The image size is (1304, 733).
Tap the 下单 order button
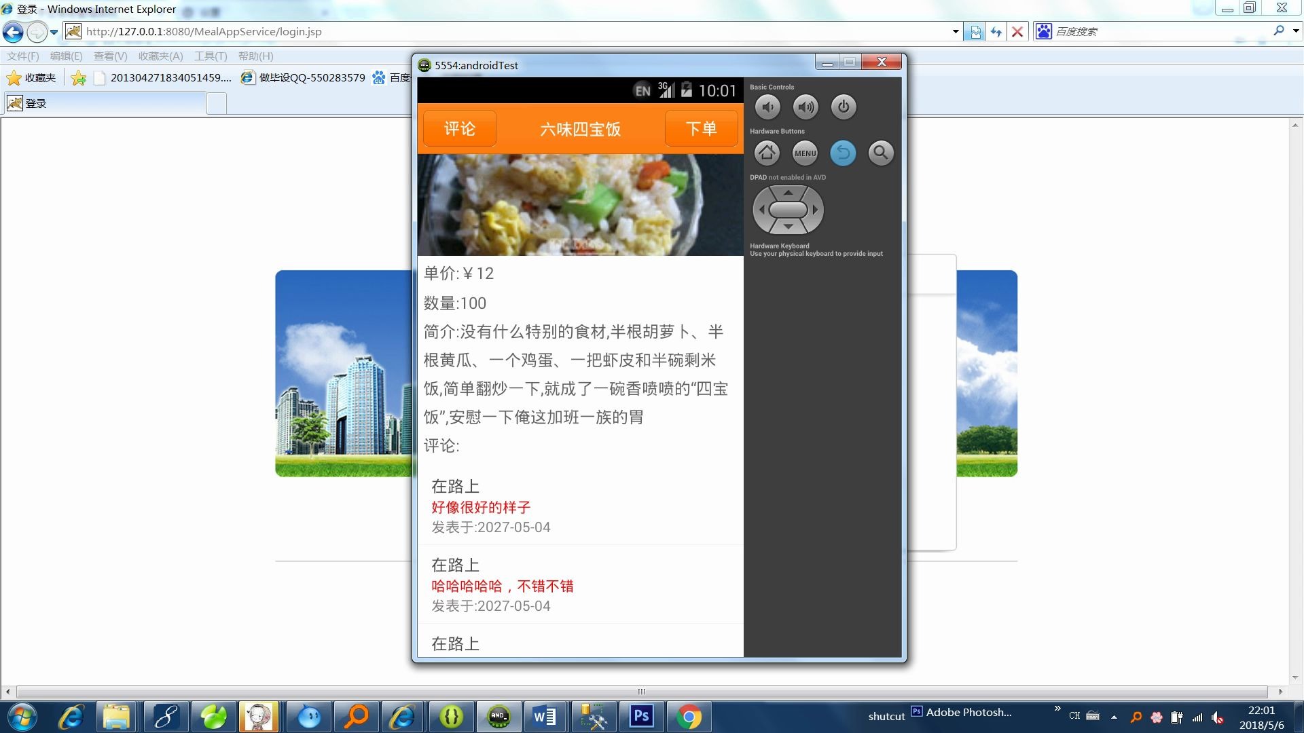point(701,129)
